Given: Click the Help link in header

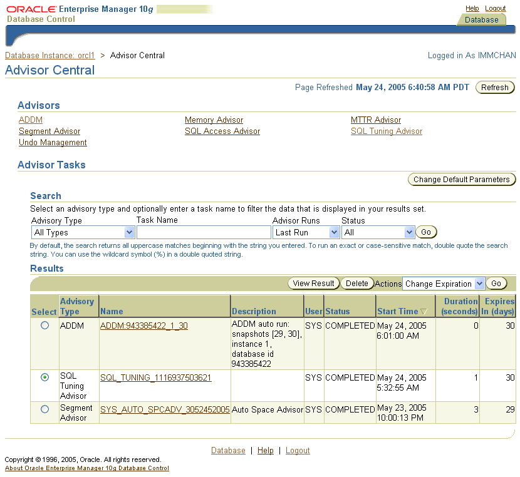Looking at the screenshot, I should click(x=472, y=8).
